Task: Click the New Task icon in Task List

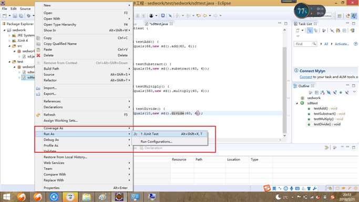Action: (298, 31)
